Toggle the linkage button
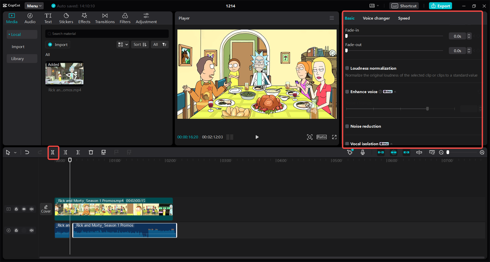The height and width of the screenshot is (262, 490). click(x=406, y=152)
